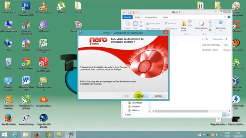This screenshot has width=246, height=138.
Task: Click the refresh icon beside address bar
Action: click(x=207, y=39)
